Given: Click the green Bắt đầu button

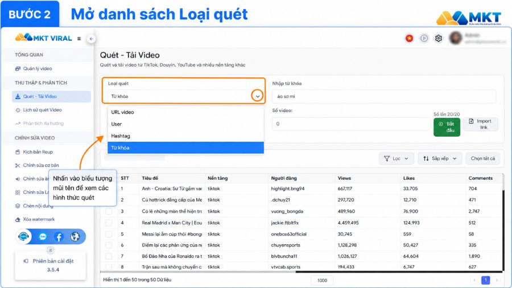Looking at the screenshot, I should (447, 127).
